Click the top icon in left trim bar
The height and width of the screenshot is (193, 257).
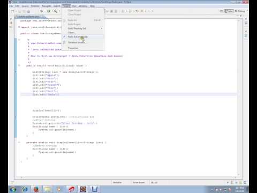click(x=11, y=19)
